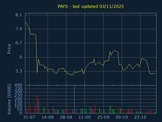Click the 31-07 date label
Screen dimensions: 162x122
(x=29, y=117)
